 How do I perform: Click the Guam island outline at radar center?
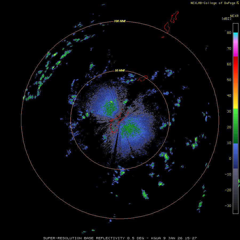tap(119, 121)
